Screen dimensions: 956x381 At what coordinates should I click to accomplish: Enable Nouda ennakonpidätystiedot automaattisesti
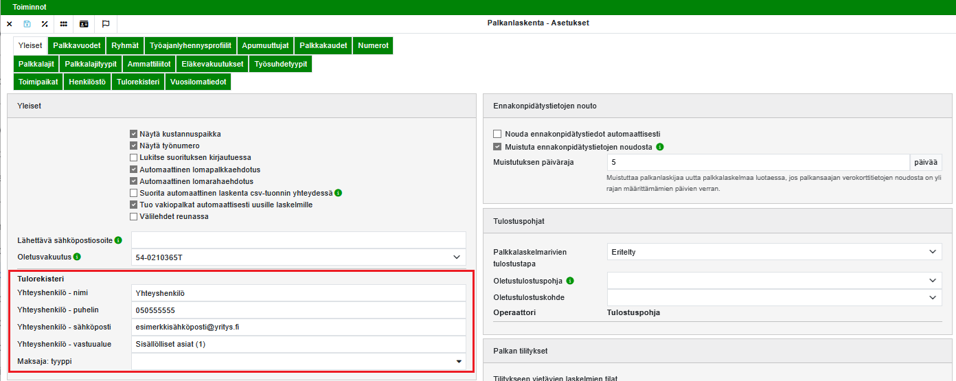497,134
